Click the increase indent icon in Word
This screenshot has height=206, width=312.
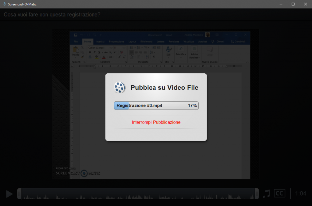158,47
